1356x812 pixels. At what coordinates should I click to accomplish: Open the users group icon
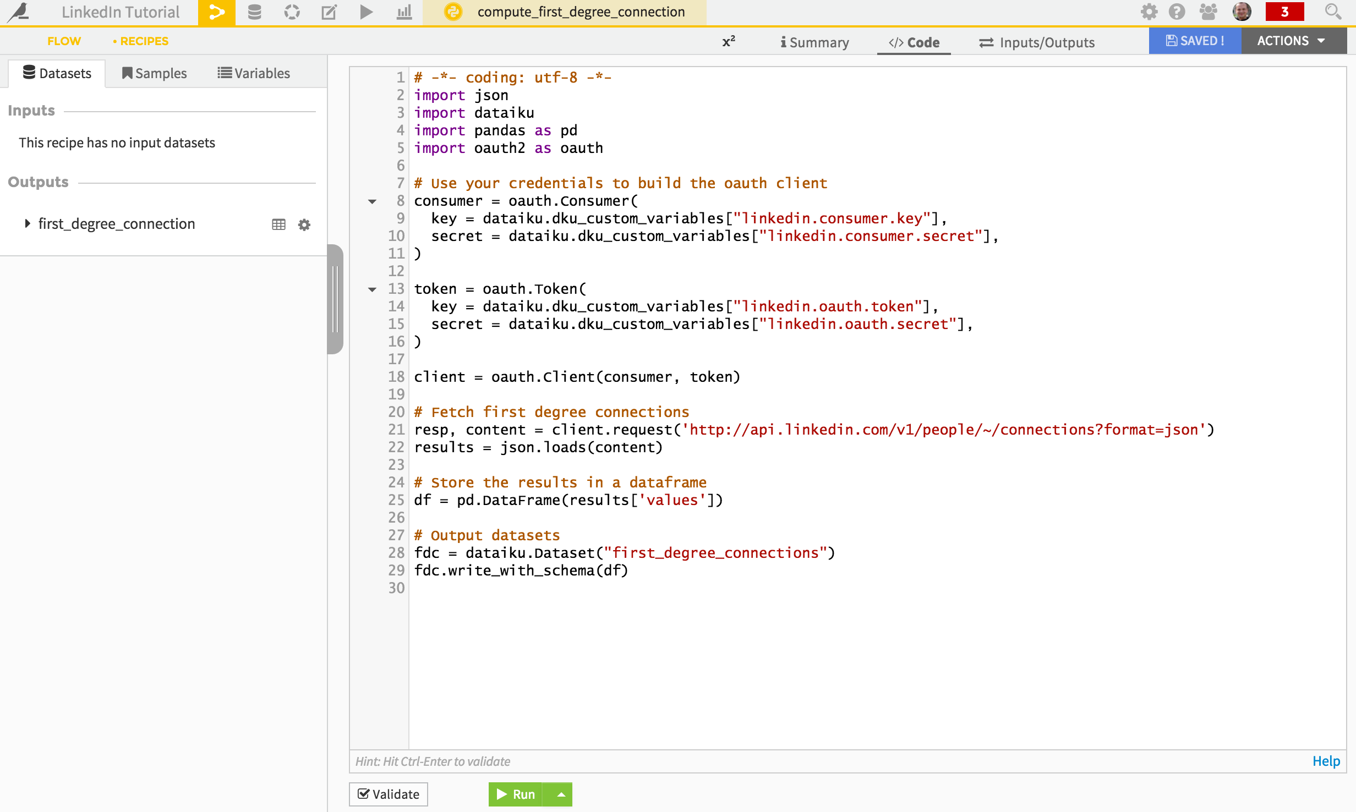click(x=1208, y=12)
